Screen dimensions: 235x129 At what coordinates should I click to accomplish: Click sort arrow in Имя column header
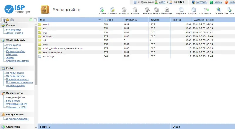[x=100, y=20]
